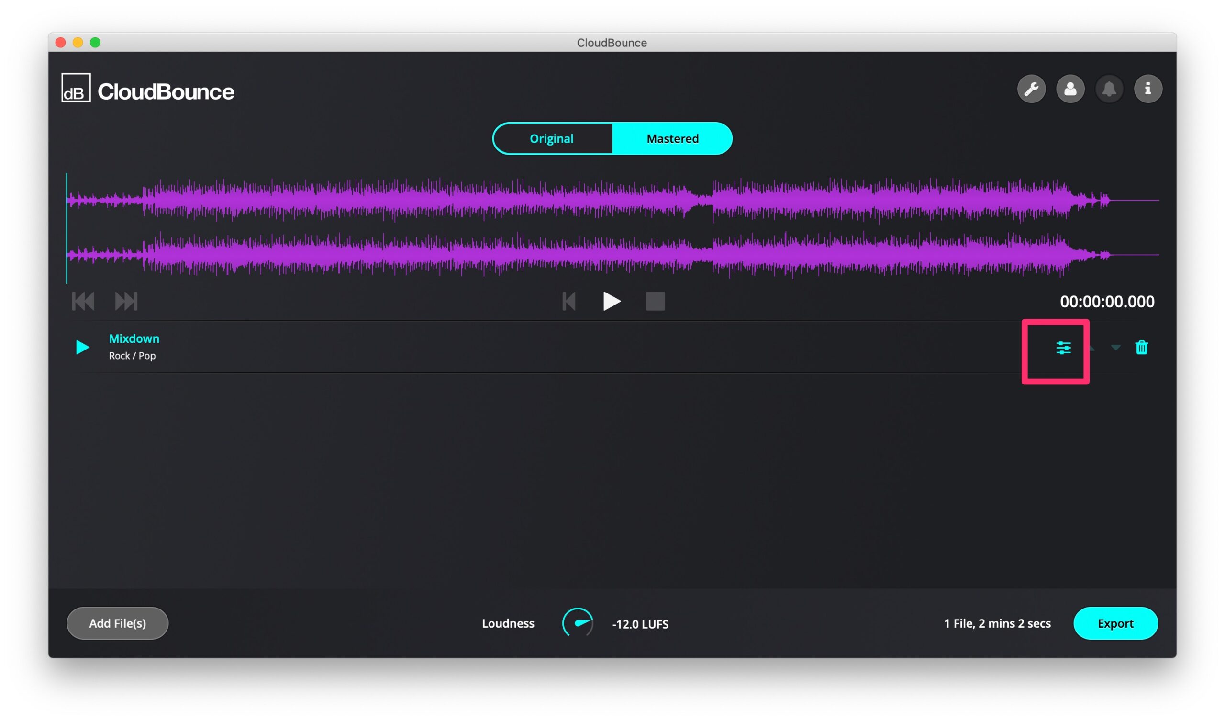The image size is (1225, 722).
Task: Open the user account profile icon
Action: tap(1070, 89)
